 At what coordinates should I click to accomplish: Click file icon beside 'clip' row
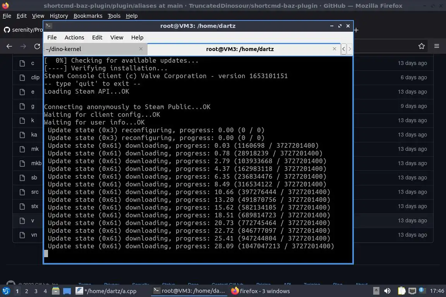22,78
